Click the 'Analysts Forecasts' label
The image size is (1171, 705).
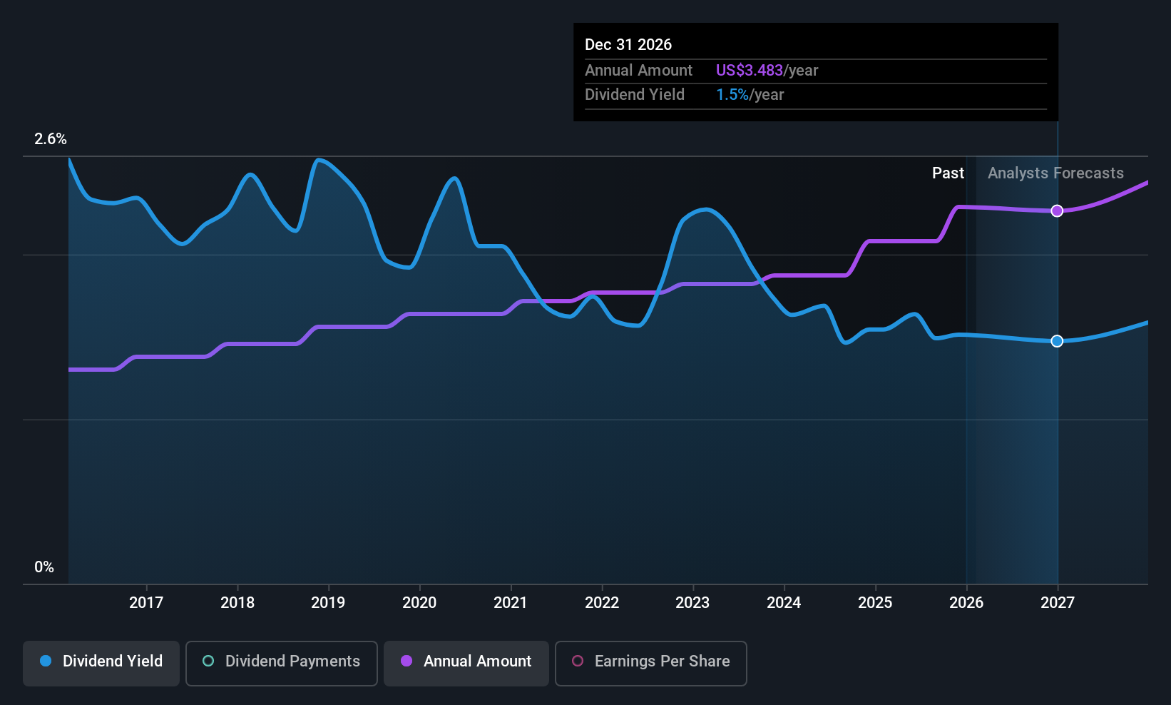[1055, 173]
